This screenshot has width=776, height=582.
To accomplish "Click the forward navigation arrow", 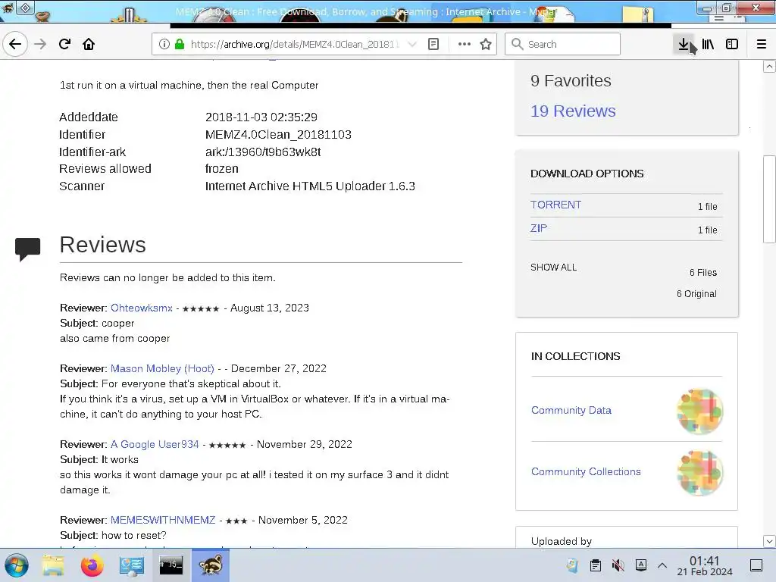I will [40, 44].
